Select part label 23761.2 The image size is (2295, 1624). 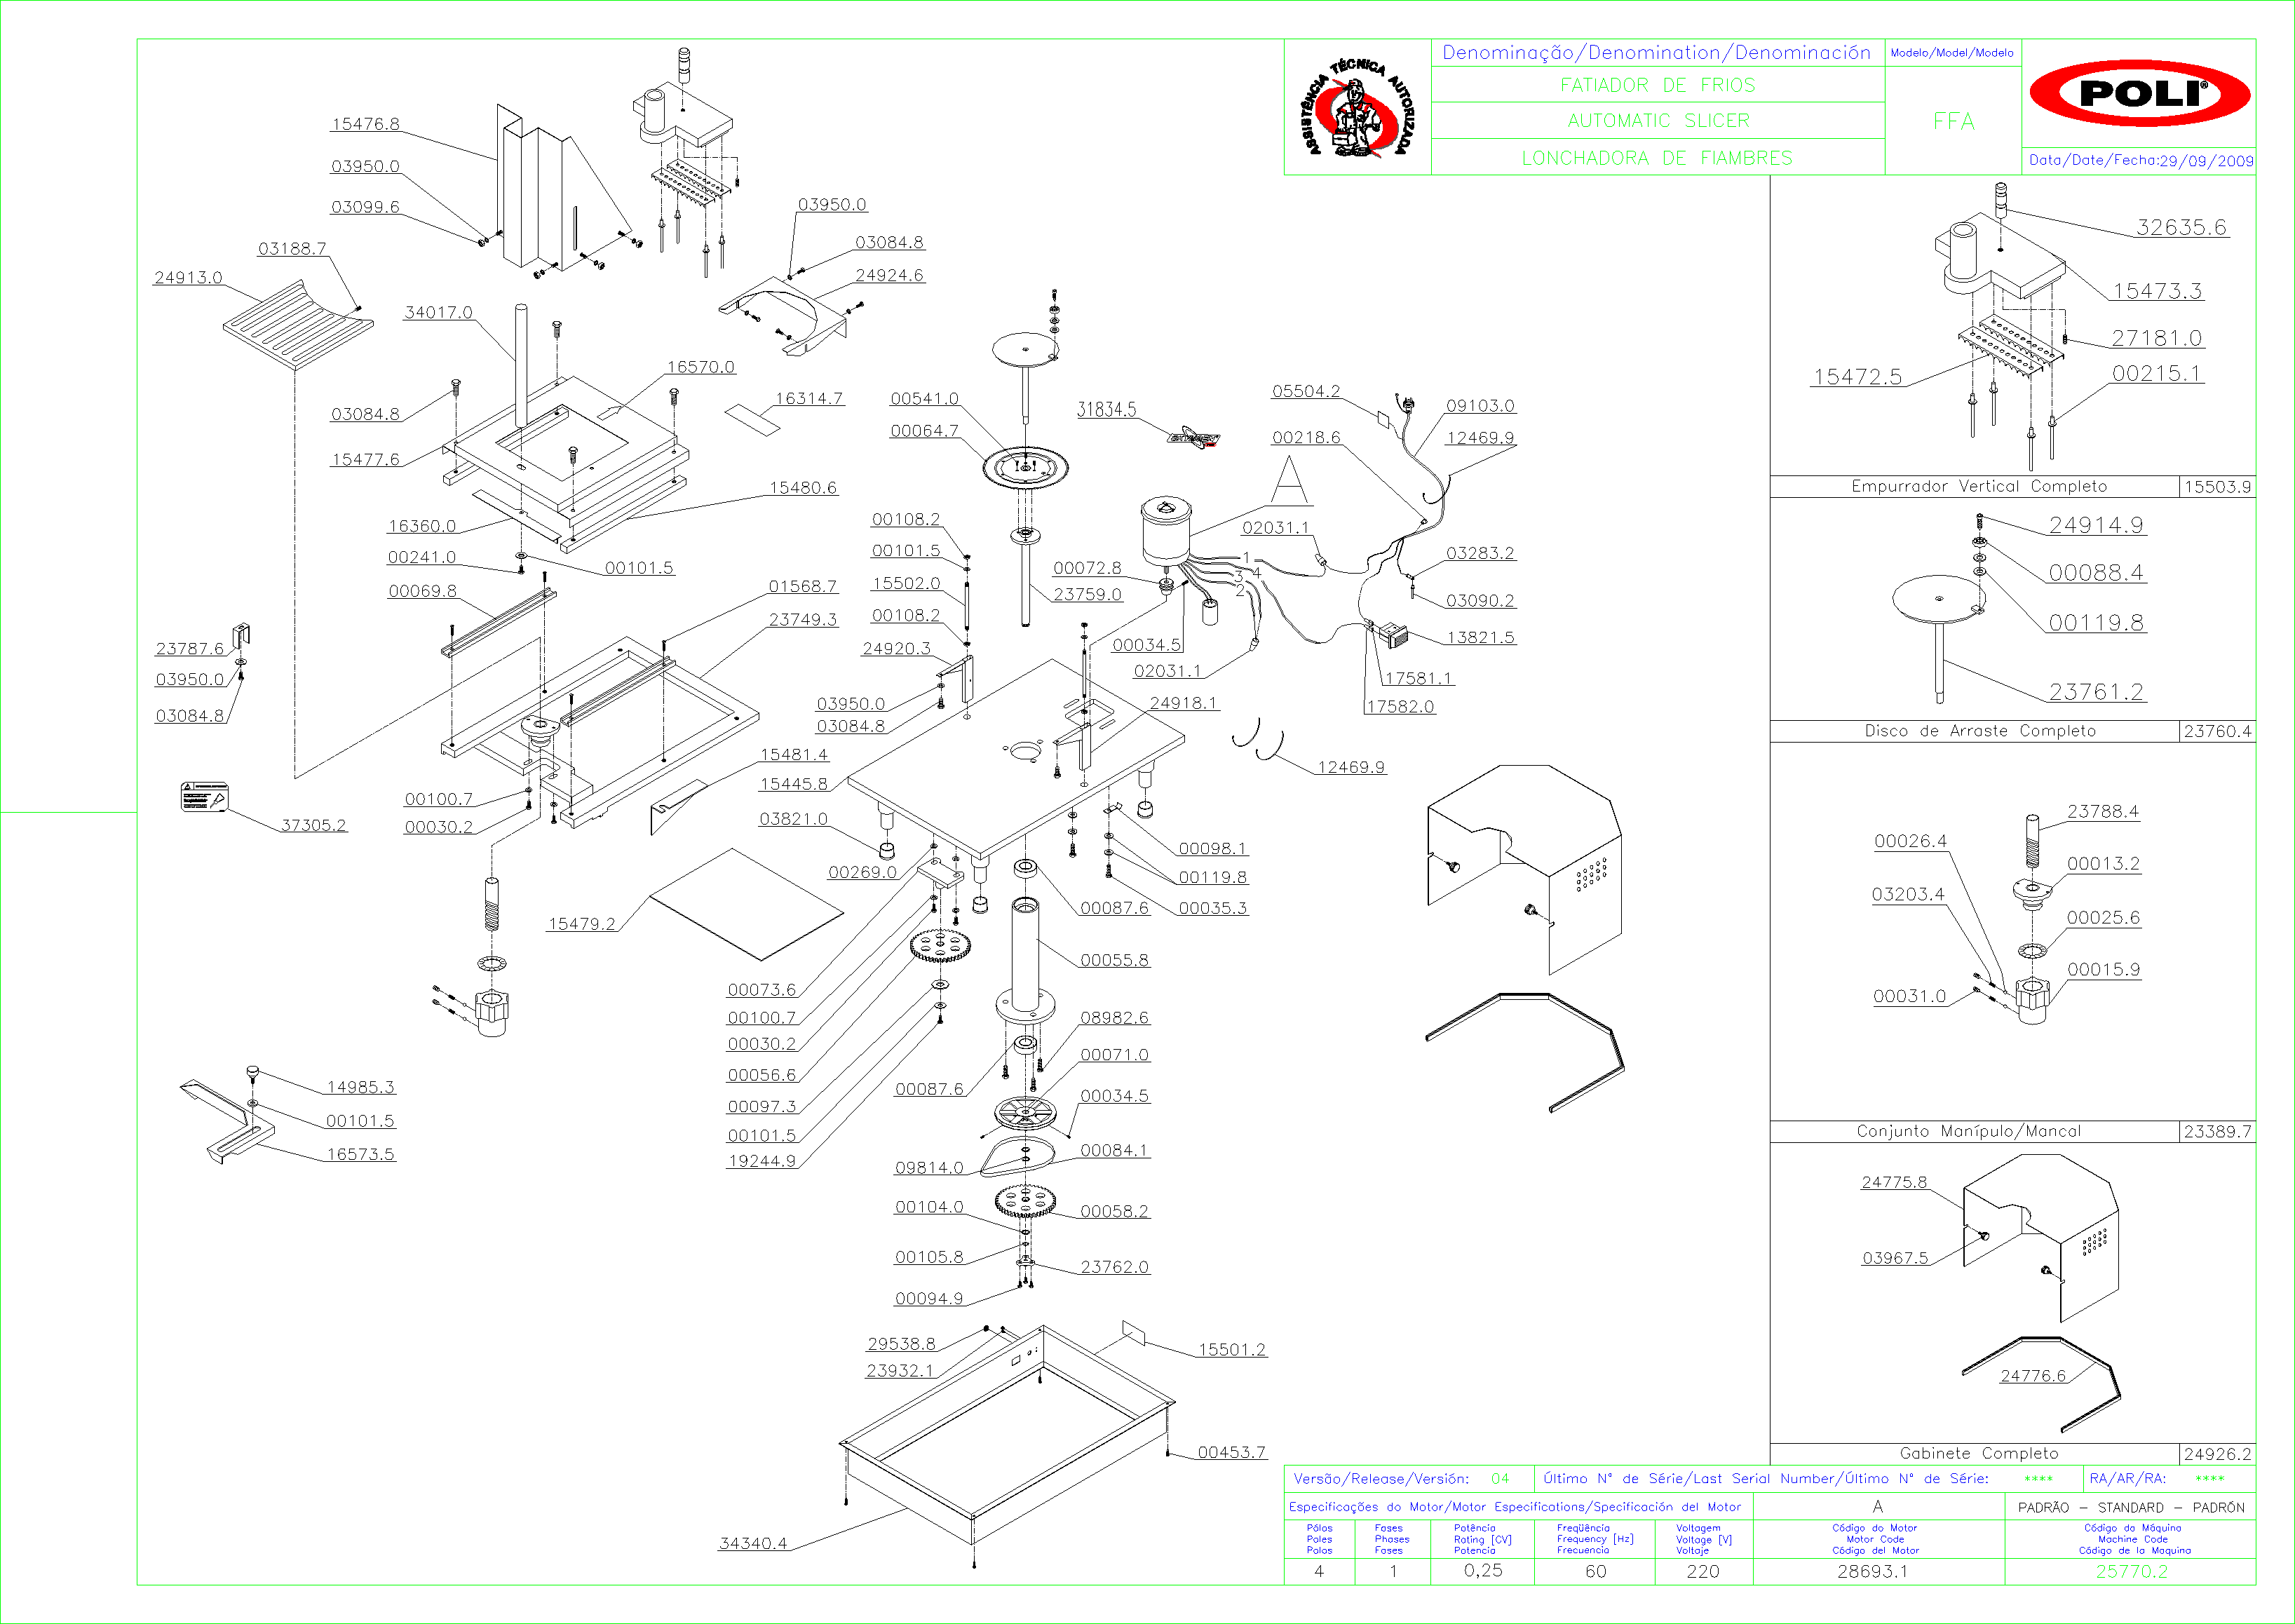pyautogui.click(x=2096, y=692)
